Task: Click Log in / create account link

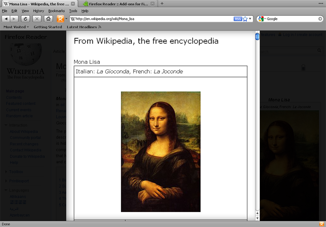Action: pyautogui.click(x=303, y=35)
